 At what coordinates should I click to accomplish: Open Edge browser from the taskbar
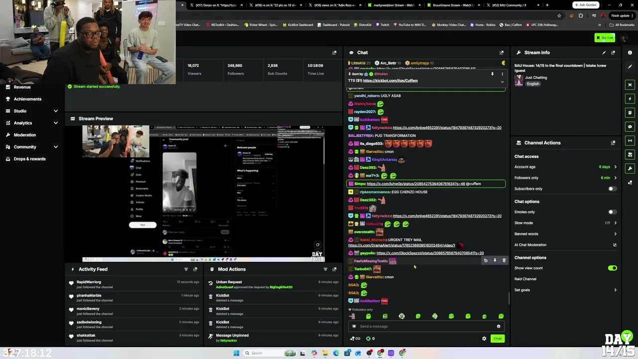tap(336, 353)
